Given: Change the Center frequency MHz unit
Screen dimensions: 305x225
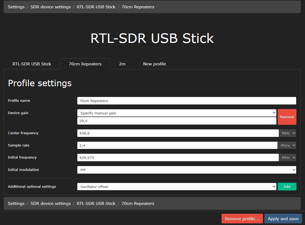Looking at the screenshot, I should pos(288,133).
